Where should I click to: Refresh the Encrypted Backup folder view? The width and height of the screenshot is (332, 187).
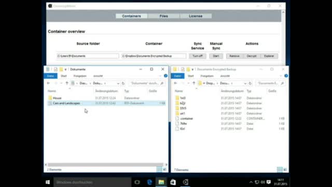point(250,84)
